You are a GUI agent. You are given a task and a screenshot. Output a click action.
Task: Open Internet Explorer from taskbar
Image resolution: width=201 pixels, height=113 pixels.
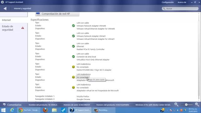click(x=12, y=110)
